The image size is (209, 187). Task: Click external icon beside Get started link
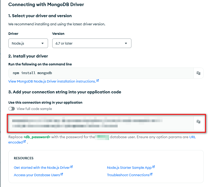coord(72,167)
